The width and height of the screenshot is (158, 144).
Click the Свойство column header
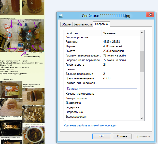83,33
